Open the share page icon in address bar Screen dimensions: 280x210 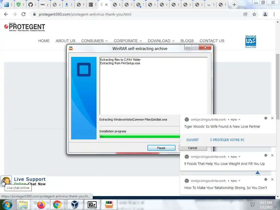[x=246, y=14]
